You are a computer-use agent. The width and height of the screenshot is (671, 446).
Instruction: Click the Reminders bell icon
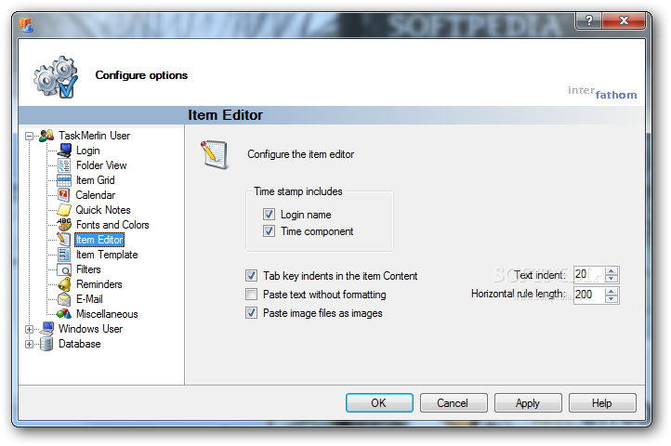tap(64, 284)
